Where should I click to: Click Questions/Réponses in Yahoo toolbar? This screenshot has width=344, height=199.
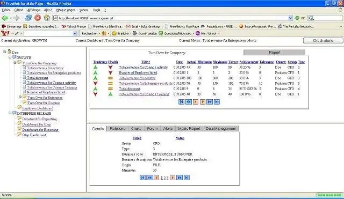[x=175, y=33]
